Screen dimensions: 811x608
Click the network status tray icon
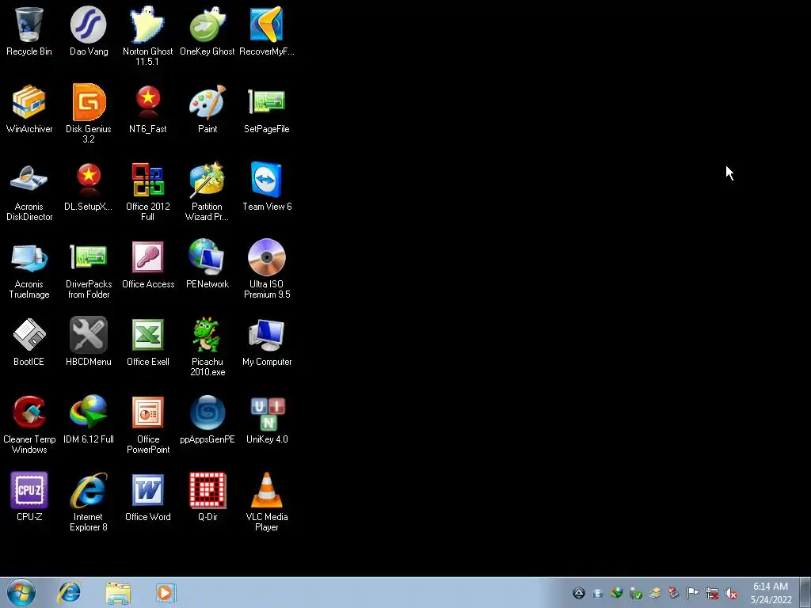712,594
